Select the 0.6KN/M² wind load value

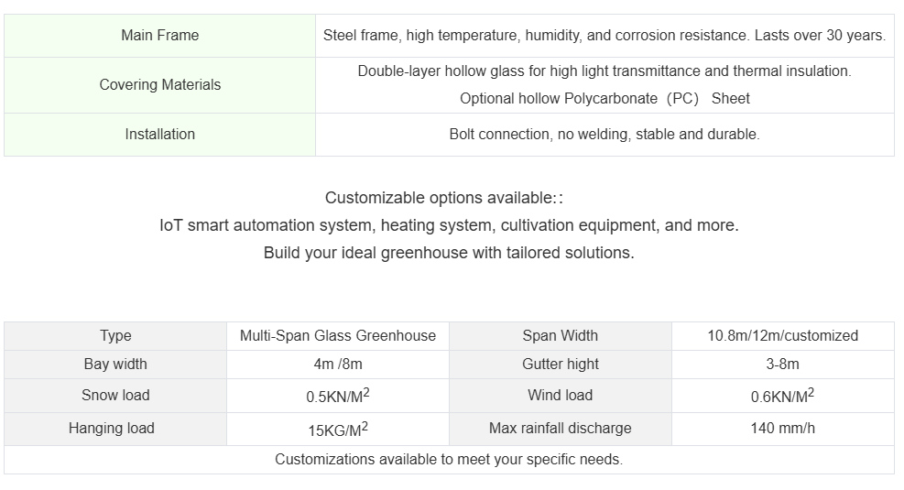coord(782,397)
